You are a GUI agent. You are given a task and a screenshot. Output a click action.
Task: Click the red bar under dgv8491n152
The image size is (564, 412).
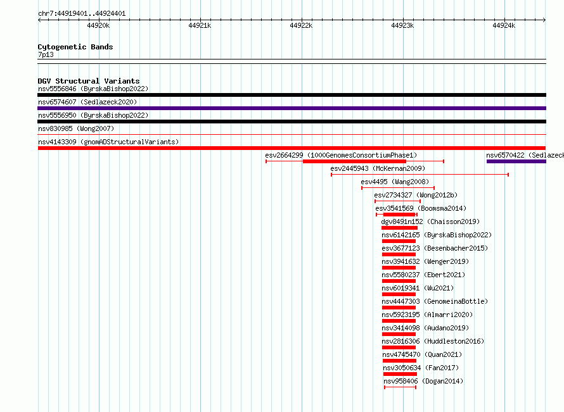click(400, 228)
